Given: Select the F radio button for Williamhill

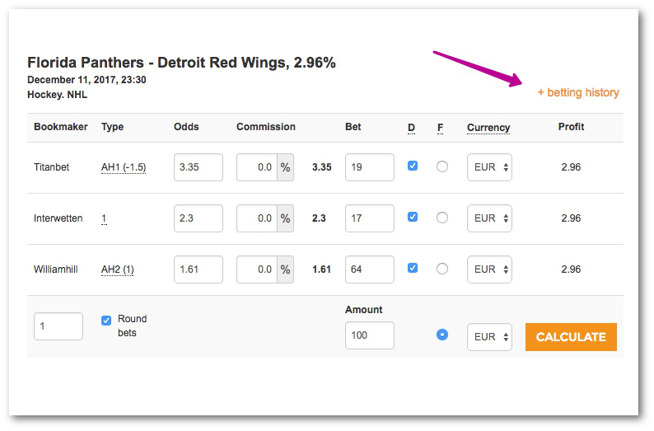Looking at the screenshot, I should point(442,269).
